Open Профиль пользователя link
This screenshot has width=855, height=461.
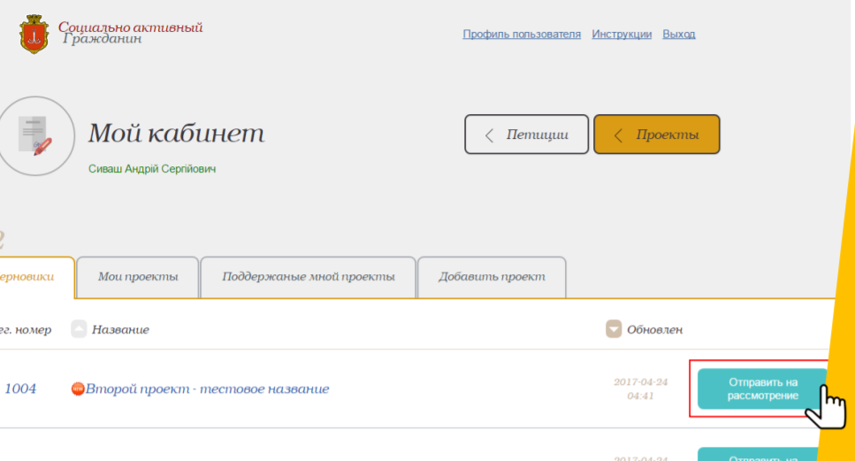[522, 34]
